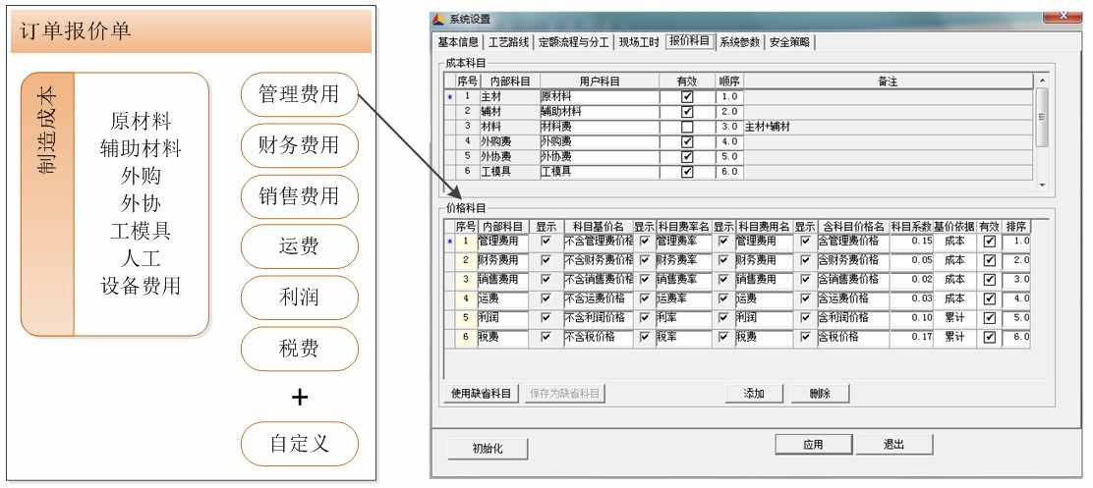Click the 含利润价格 cell
The height and width of the screenshot is (488, 1093).
pos(853,317)
